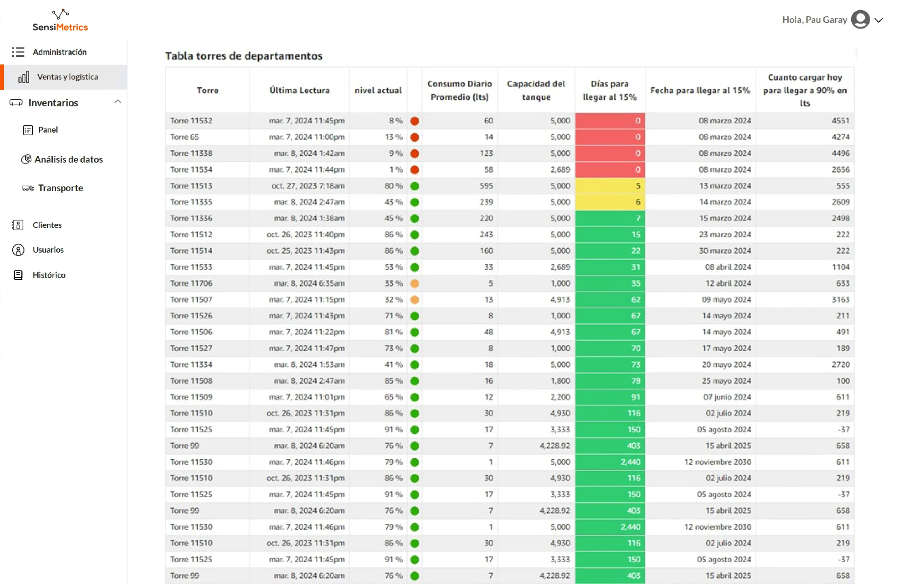The image size is (902, 584).
Task: Click the Panel icon in sidebar
Action: 28,130
